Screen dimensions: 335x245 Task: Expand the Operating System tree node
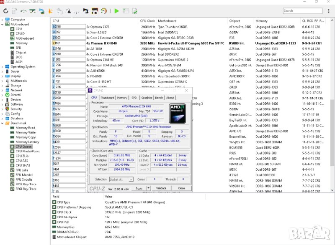3,67
